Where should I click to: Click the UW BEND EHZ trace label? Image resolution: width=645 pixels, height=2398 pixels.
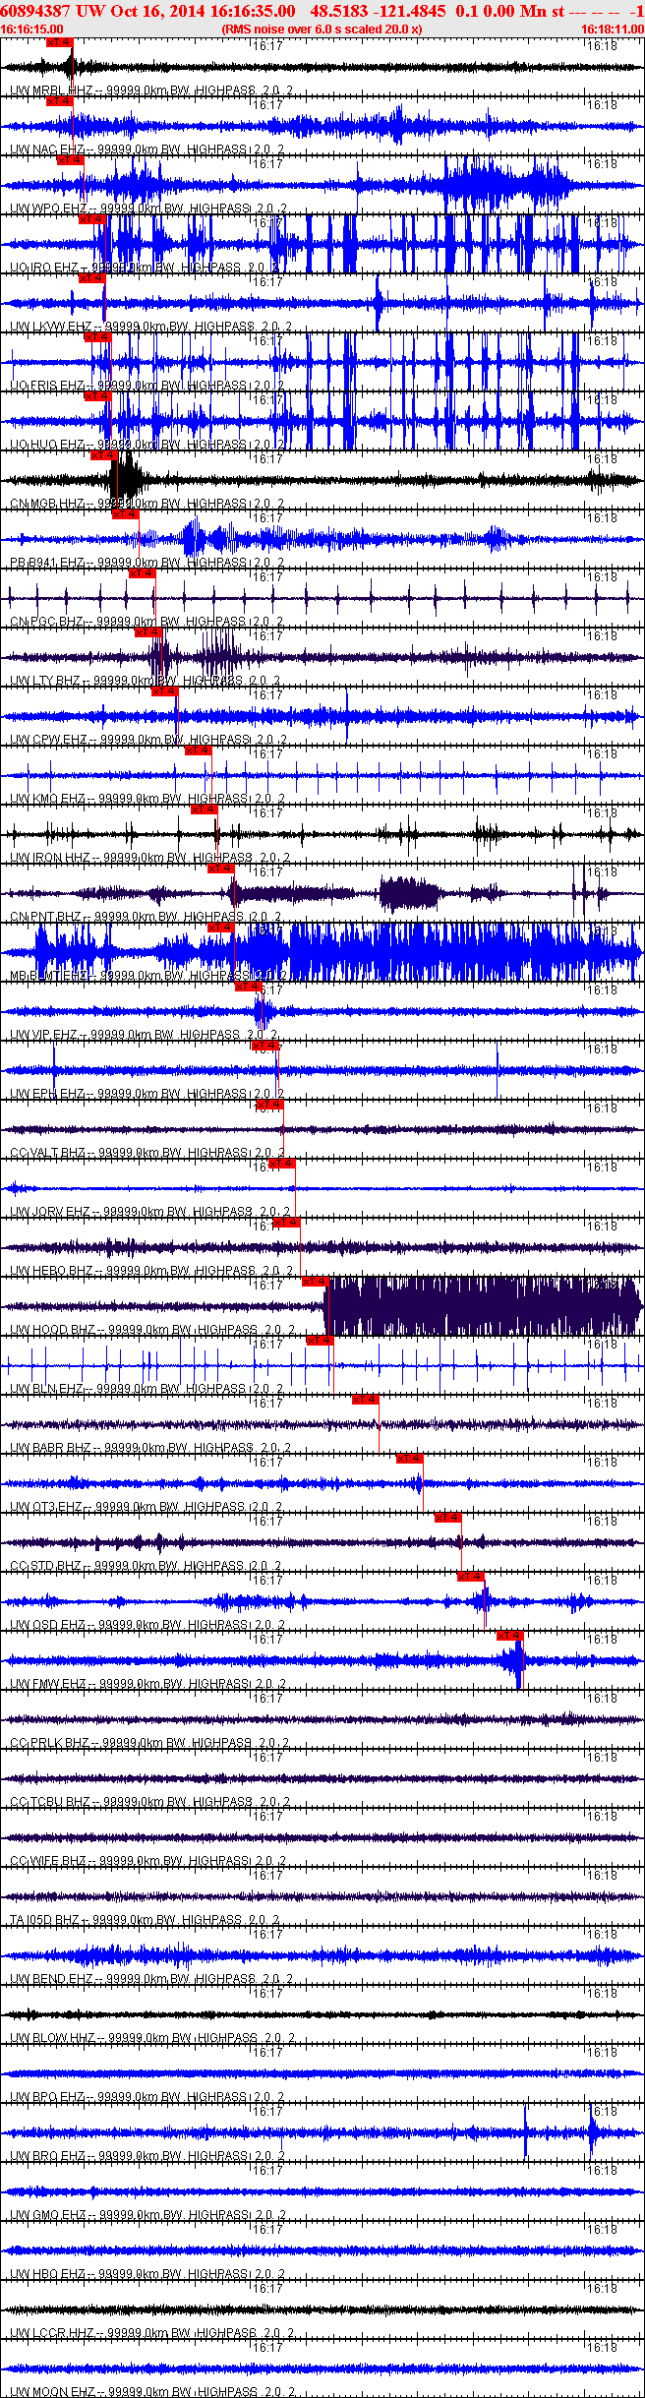[x=150, y=1979]
